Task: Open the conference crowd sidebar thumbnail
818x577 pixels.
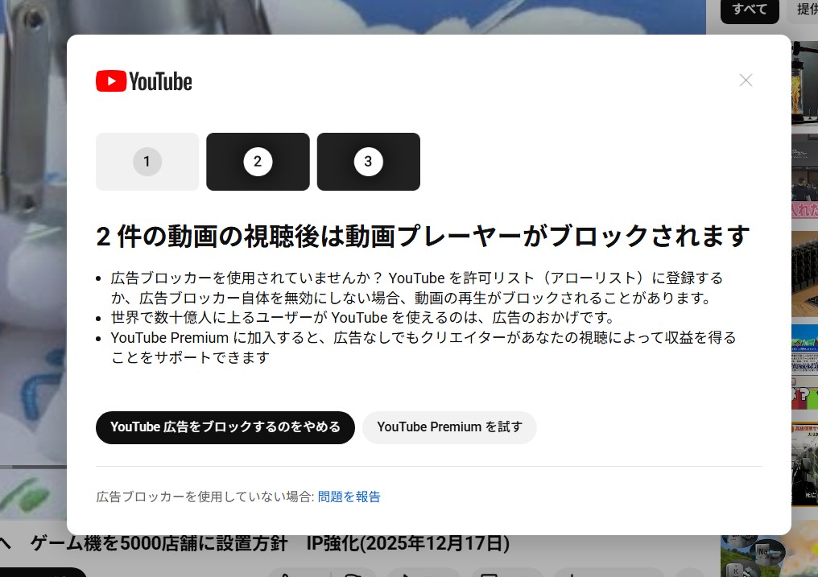Action: pyautogui.click(x=804, y=173)
